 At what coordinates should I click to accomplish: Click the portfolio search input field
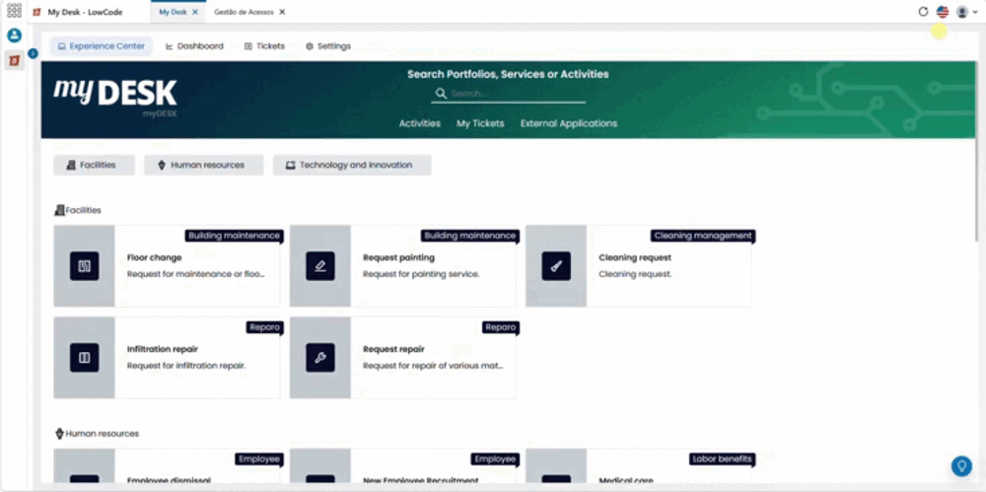(x=508, y=93)
